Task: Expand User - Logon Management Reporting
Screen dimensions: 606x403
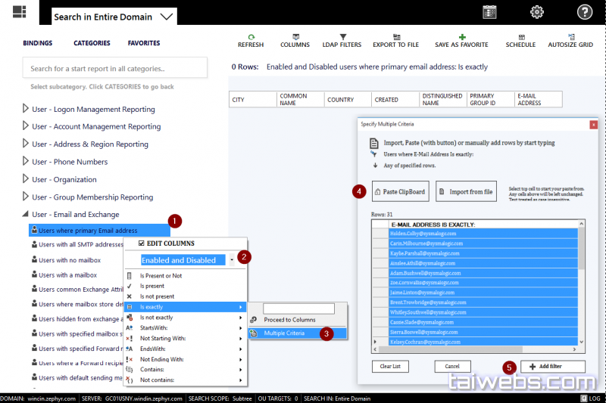Action: pyautogui.click(x=27, y=109)
